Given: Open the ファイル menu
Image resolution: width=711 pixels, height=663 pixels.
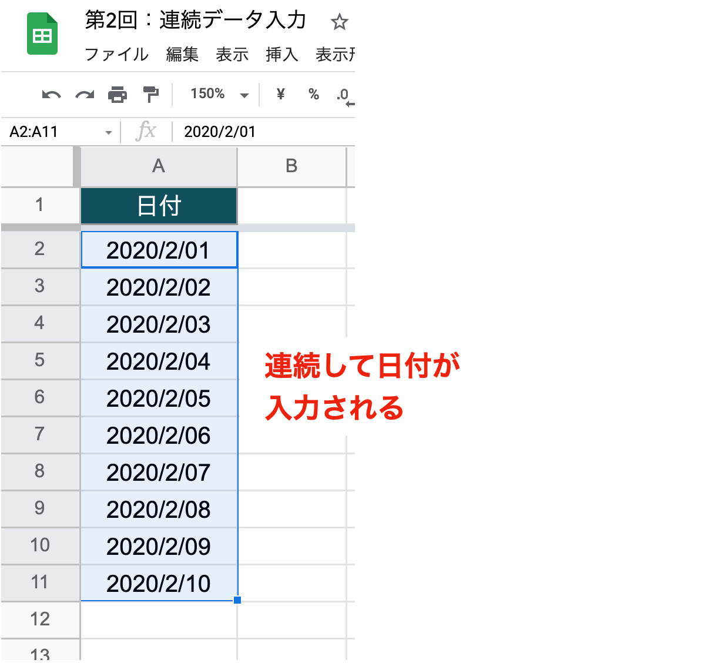Looking at the screenshot, I should coord(116,55).
